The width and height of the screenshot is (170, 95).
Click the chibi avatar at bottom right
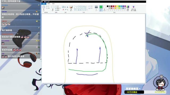click(161, 83)
